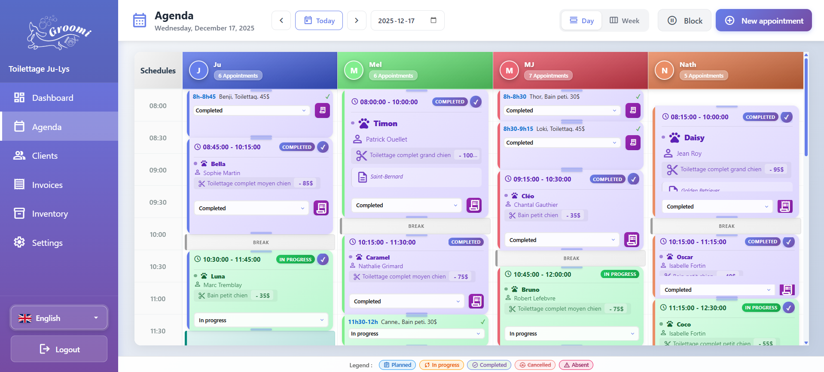Open status dropdown for Bella appointment

tap(251, 208)
